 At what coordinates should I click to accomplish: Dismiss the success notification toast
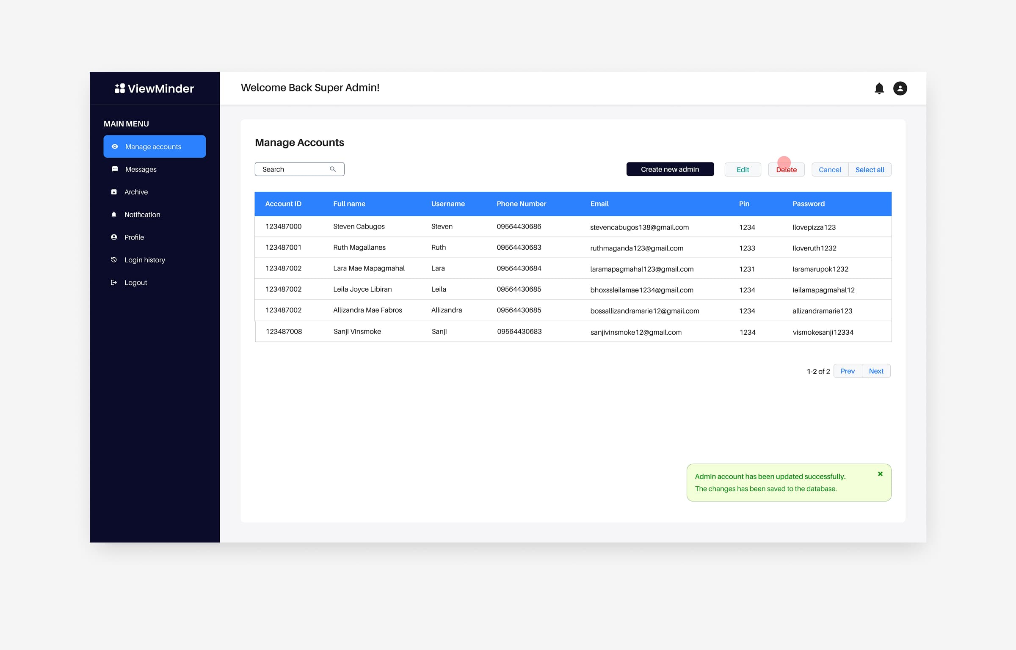click(880, 474)
